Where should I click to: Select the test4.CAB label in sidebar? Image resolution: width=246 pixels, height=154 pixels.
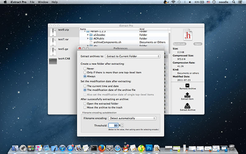tap(64, 58)
